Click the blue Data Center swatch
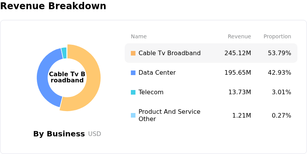The image size is (307, 154). 133,73
